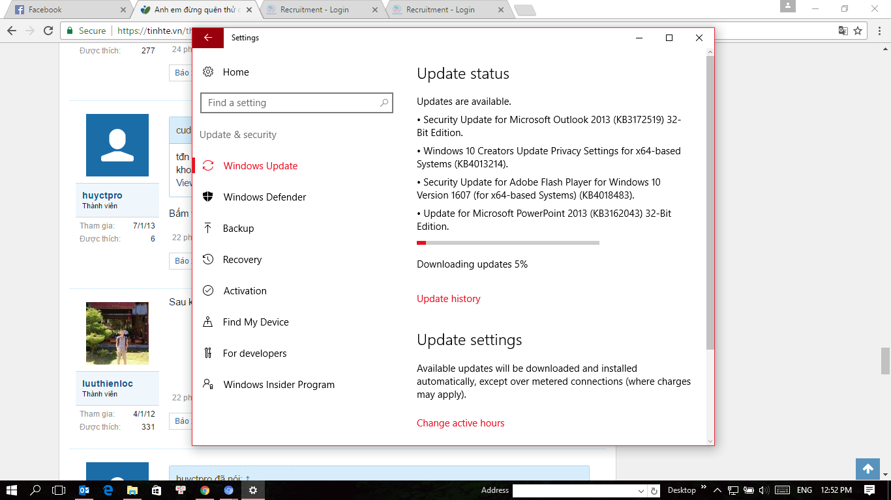Open Update history link
891x500 pixels.
(x=449, y=299)
